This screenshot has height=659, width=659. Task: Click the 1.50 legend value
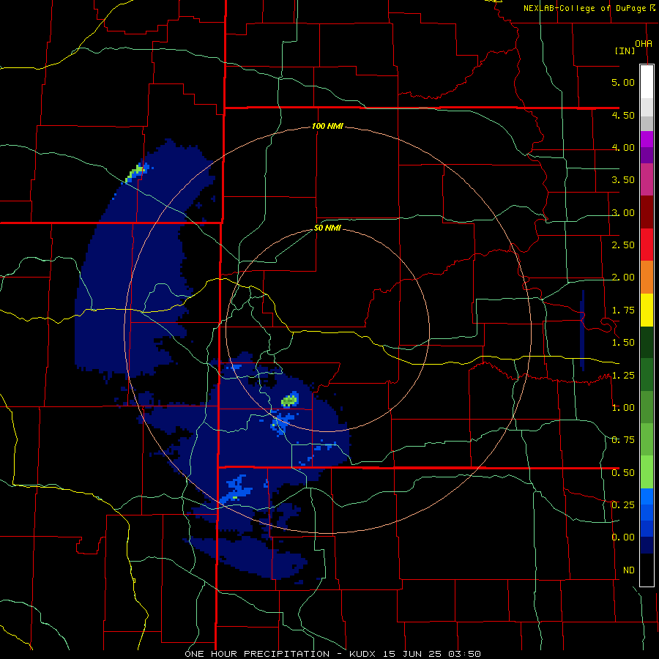point(623,343)
